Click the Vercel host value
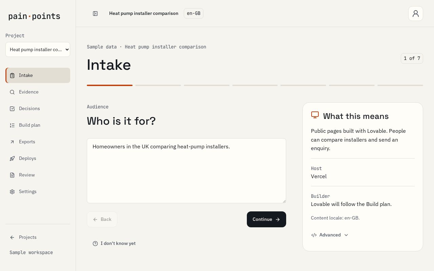This screenshot has height=271, width=434. click(319, 176)
